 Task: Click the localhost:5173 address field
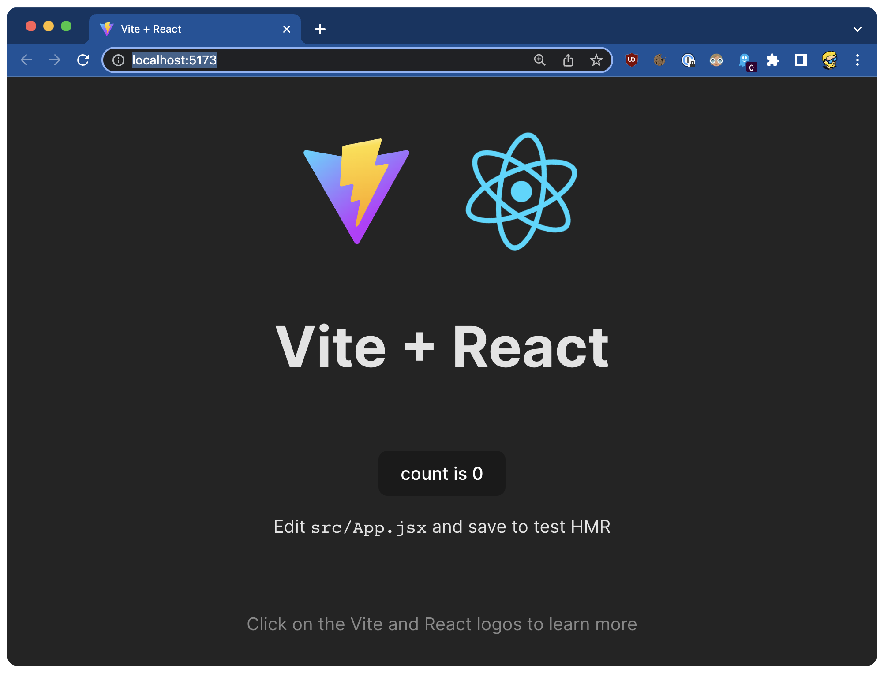point(309,60)
